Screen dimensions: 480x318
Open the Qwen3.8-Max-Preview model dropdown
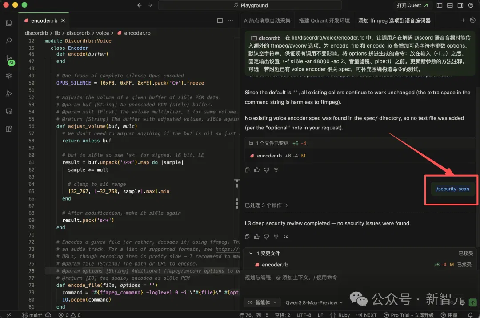coord(314,302)
